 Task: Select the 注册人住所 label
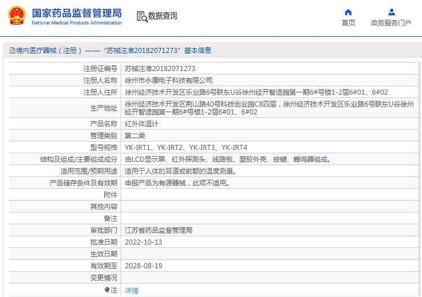click(100, 92)
